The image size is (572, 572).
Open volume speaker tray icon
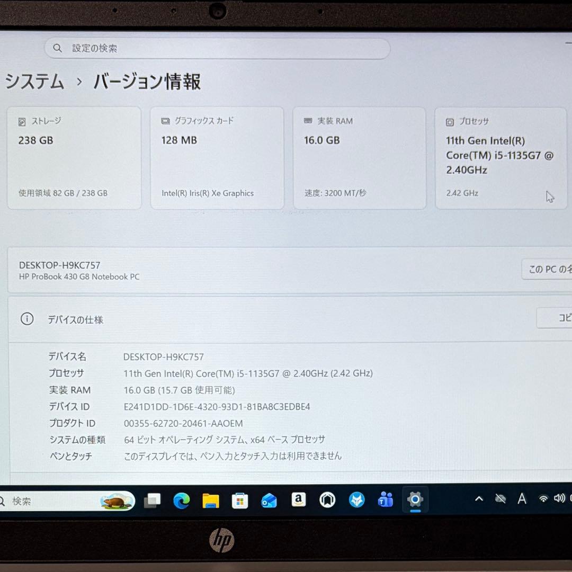559,498
